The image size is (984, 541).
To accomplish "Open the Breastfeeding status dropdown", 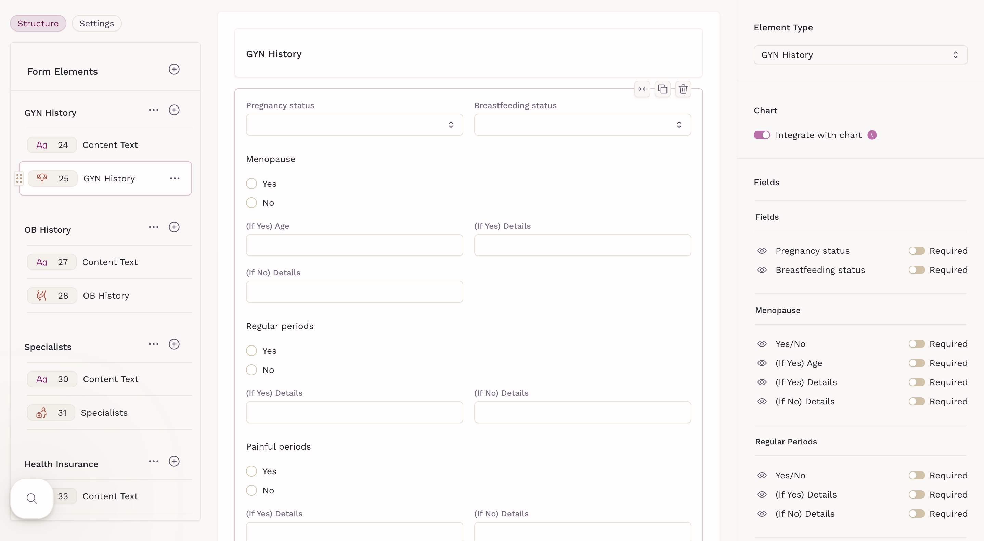I will [x=582, y=125].
